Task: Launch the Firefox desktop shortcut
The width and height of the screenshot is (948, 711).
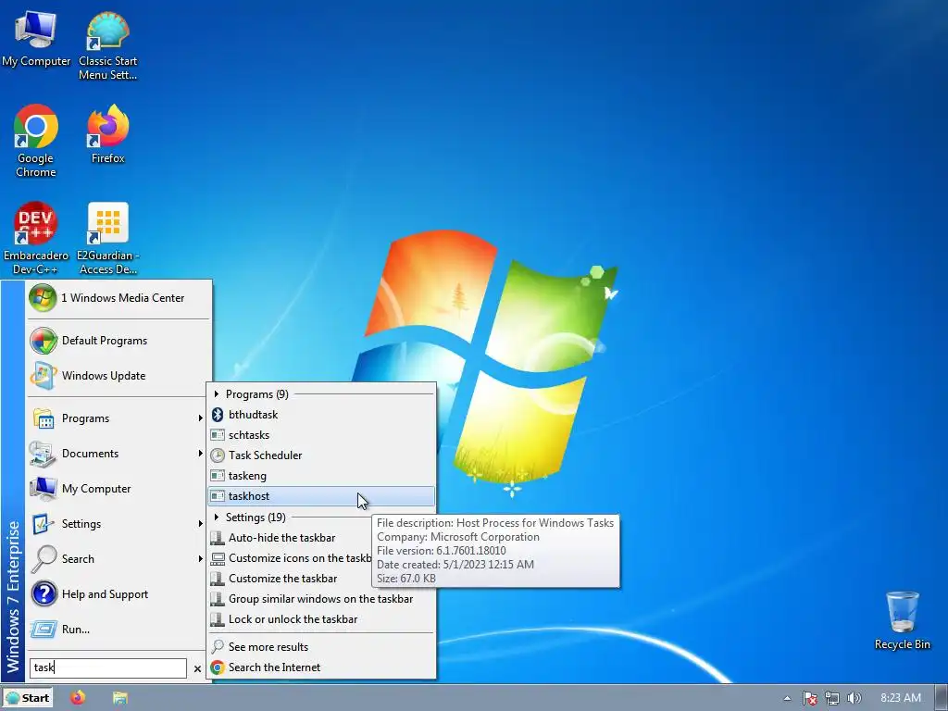Action: (x=107, y=133)
